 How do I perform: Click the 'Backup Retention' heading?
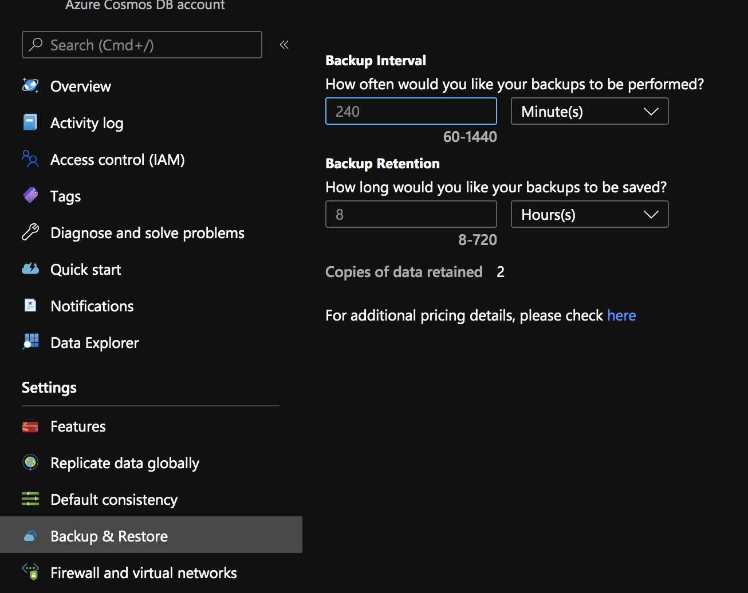point(383,163)
